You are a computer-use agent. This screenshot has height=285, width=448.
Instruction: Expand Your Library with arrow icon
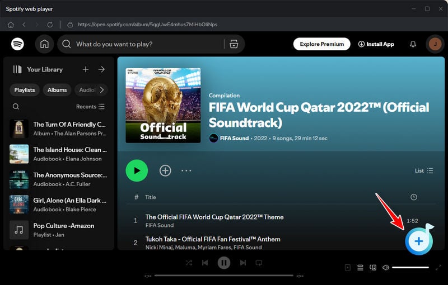[101, 69]
